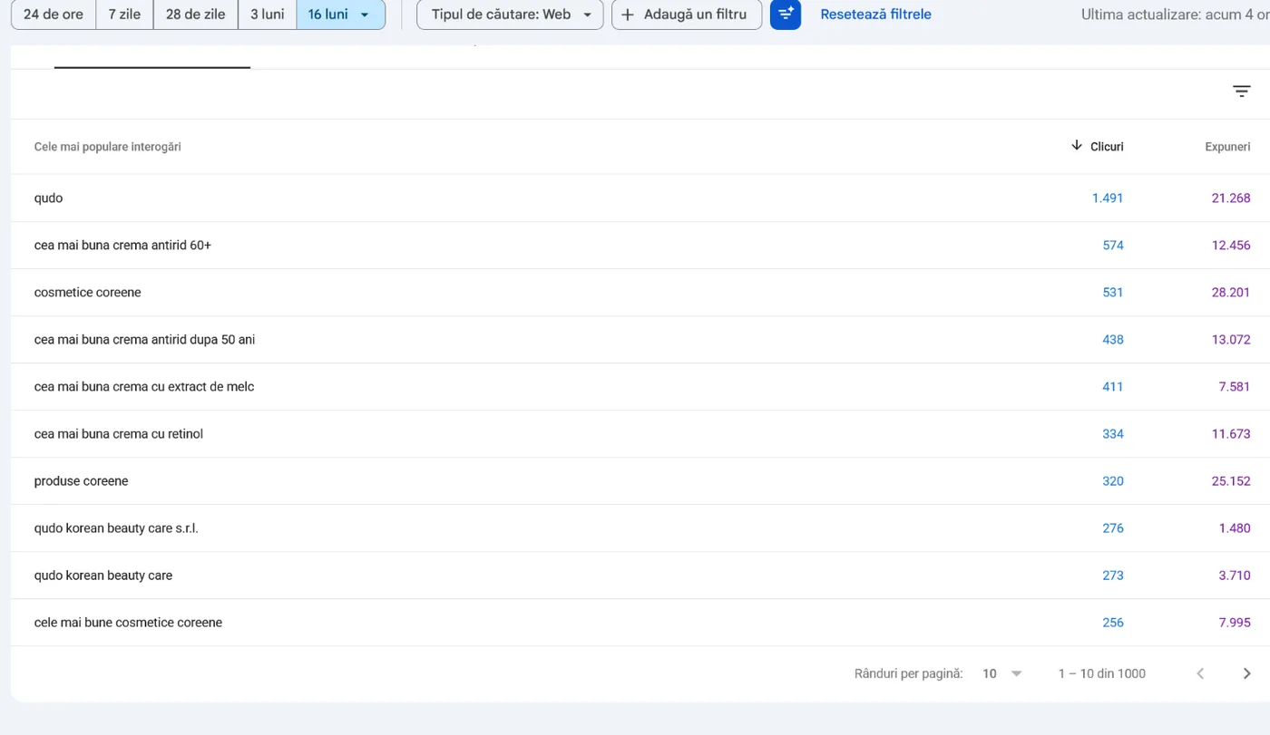
Task: Click the blue AI filter button
Action: coord(786,15)
